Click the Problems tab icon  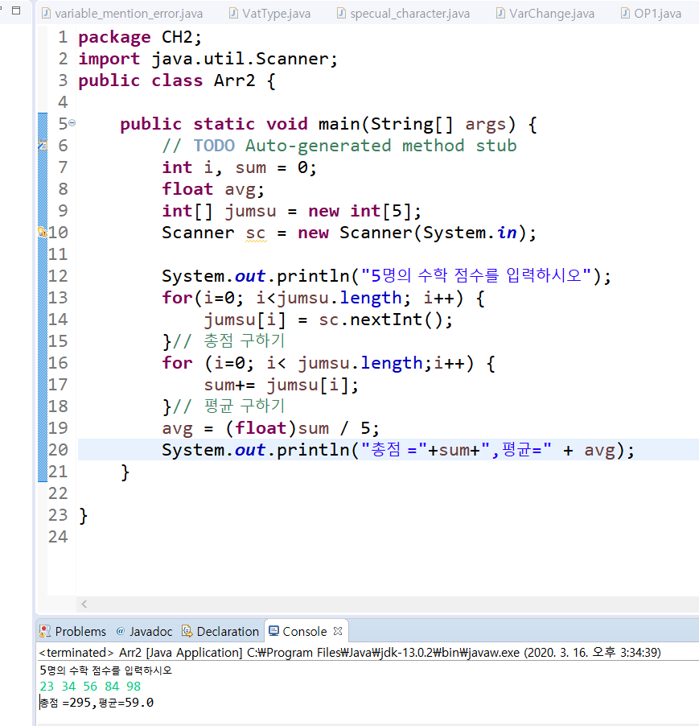pos(45,631)
